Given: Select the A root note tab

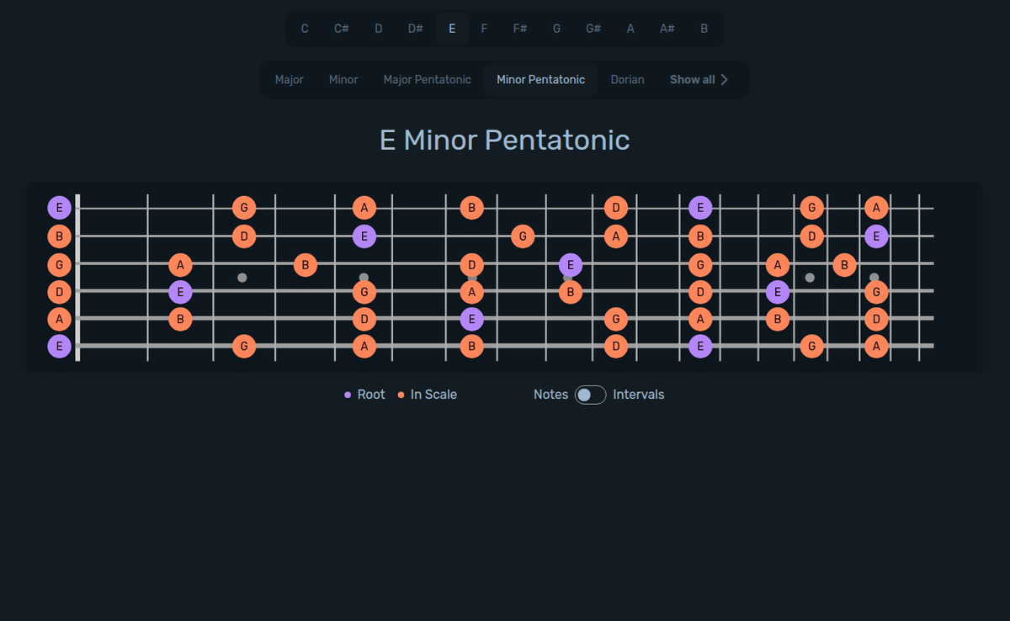Looking at the screenshot, I should 630,28.
